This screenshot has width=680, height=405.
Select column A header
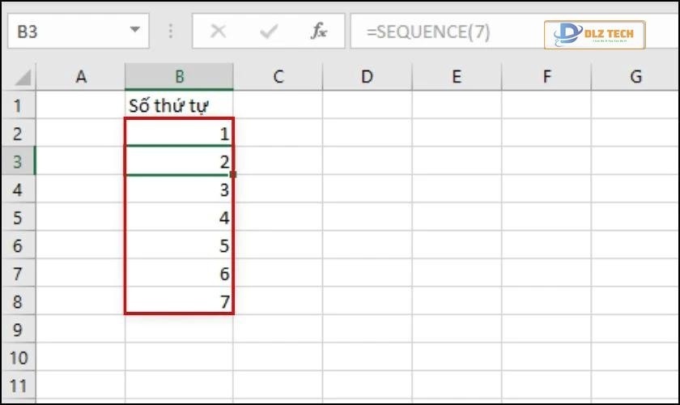pyautogui.click(x=80, y=77)
